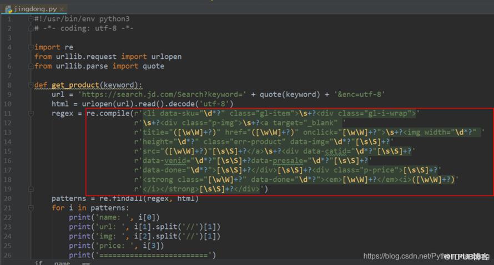Toggle fold end marker on line 19
This screenshot has width=494, height=265.
(x=31, y=189)
